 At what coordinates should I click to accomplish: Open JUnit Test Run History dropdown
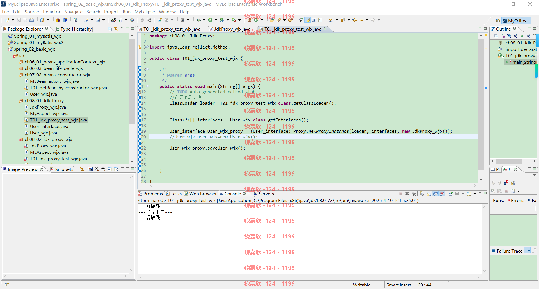pos(519,191)
